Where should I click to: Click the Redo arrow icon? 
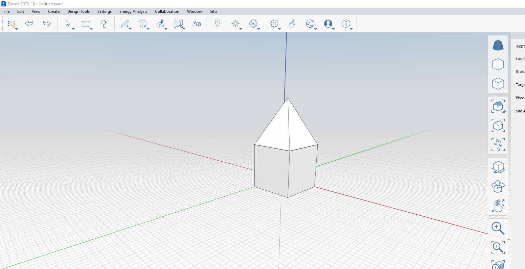[47, 24]
